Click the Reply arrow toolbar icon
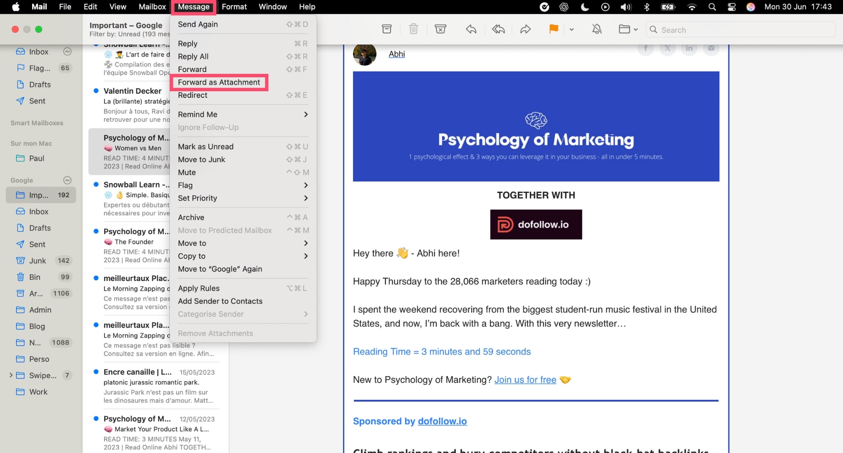The height and width of the screenshot is (453, 843). point(471,30)
